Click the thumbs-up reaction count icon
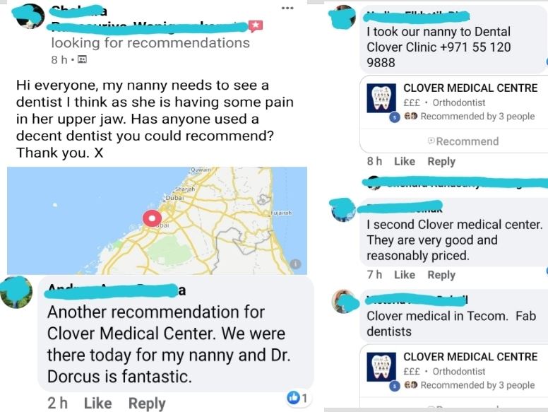The width and height of the screenshot is (548, 412). click(294, 398)
